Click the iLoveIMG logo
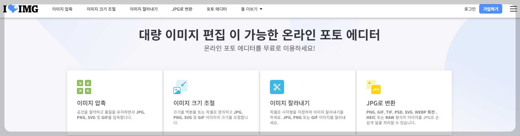The image size is (520, 136). 21,9
